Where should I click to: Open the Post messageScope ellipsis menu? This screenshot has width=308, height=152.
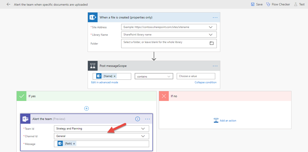(x=215, y=66)
